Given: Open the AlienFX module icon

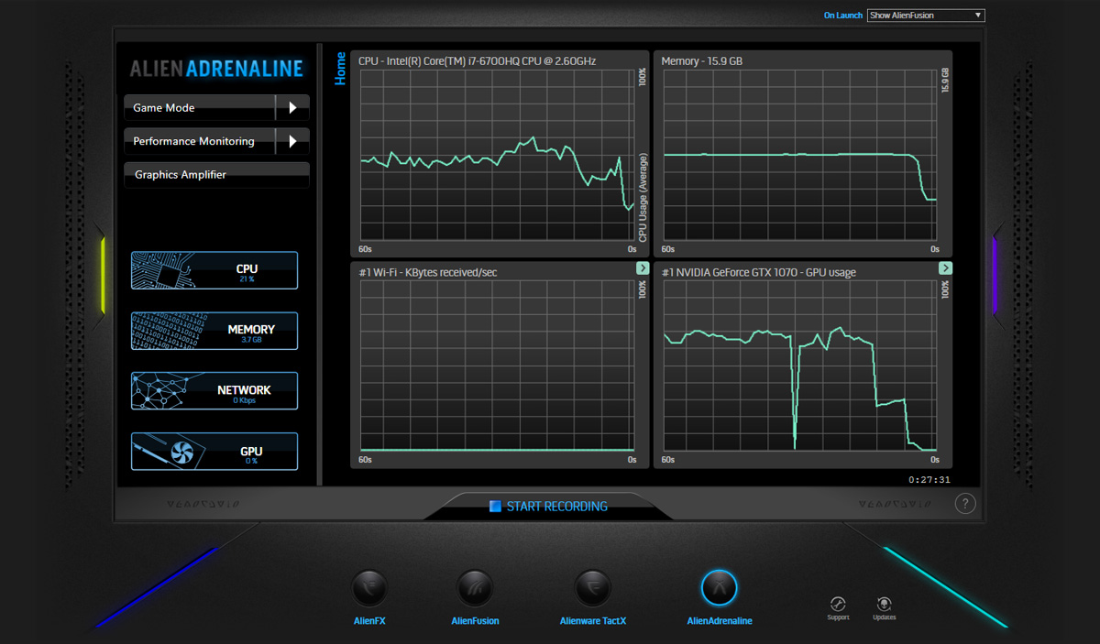Looking at the screenshot, I should click(369, 588).
